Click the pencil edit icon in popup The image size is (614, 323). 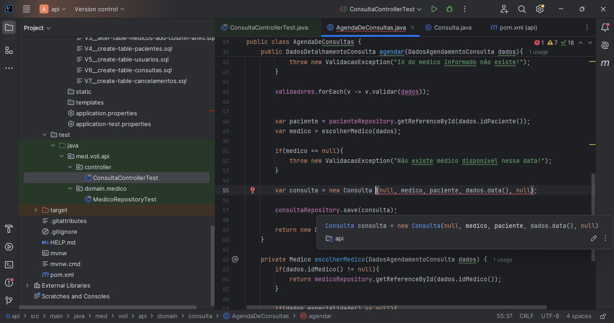(594, 238)
